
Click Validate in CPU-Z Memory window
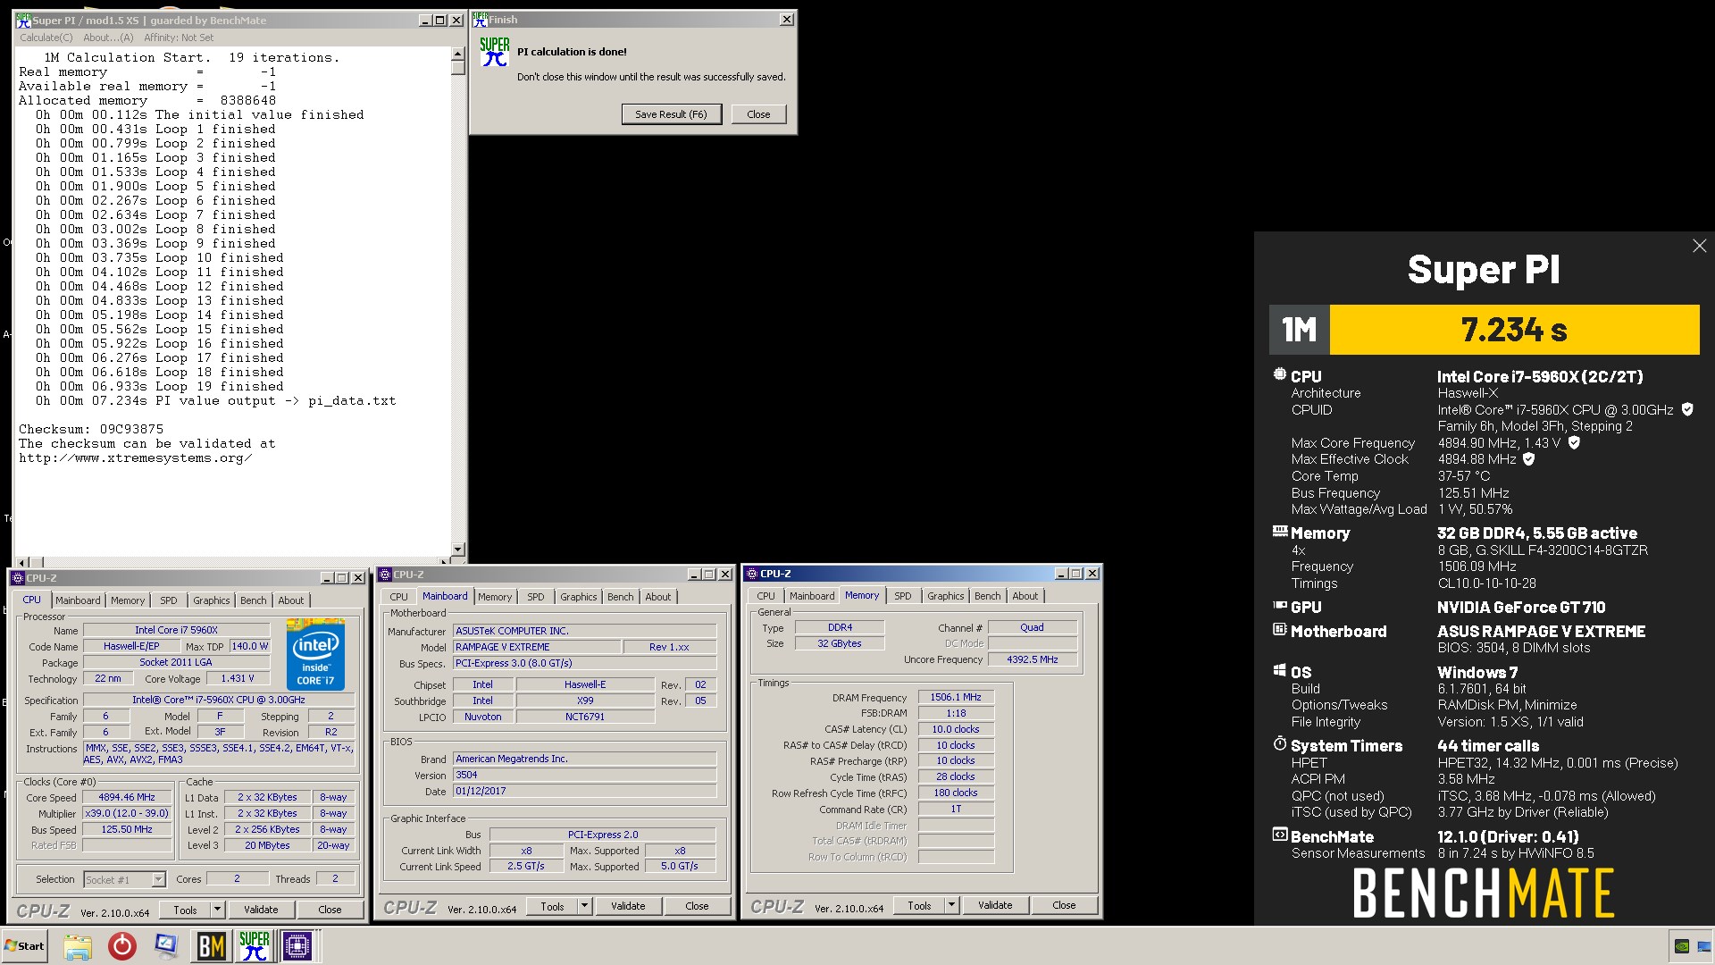(x=995, y=905)
